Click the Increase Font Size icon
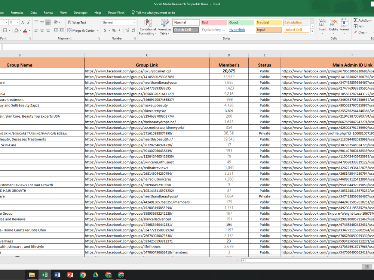374x280 pixels. 23,22
